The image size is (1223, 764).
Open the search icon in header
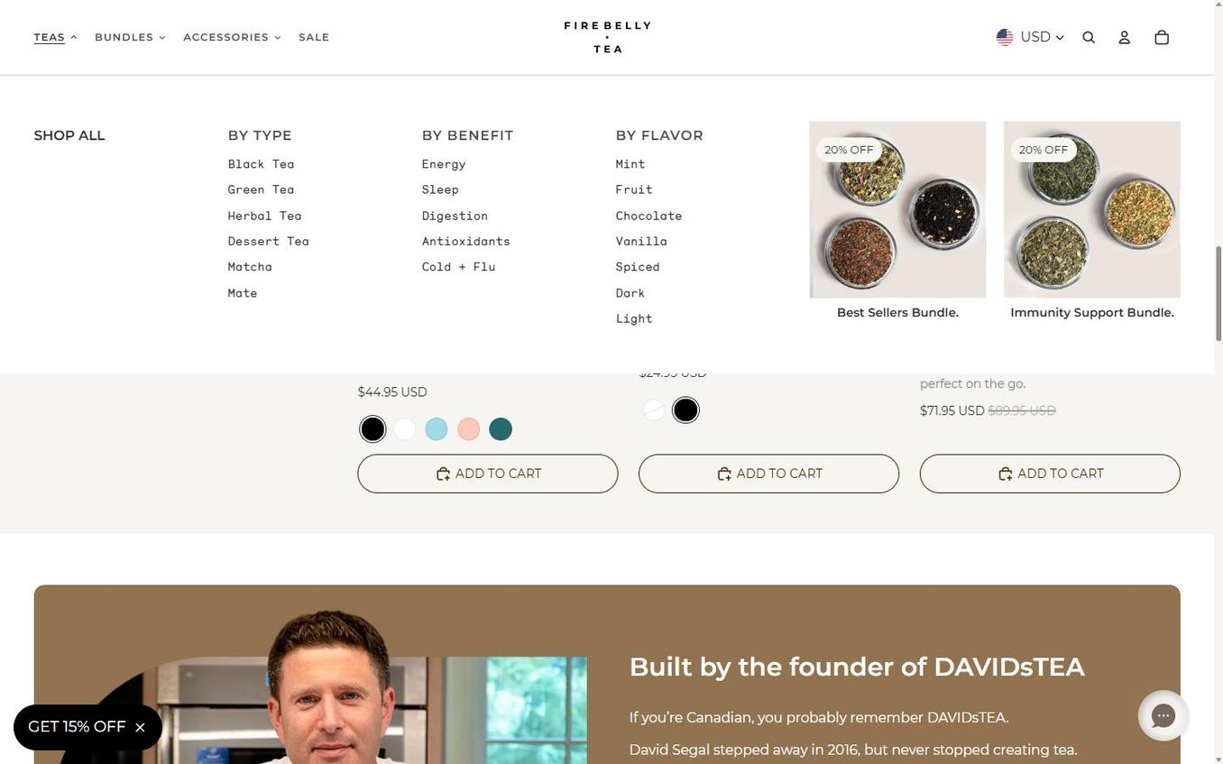(1089, 37)
